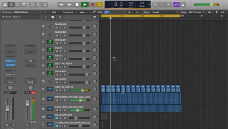228x129 pixels.
Task: Expand the Track FLUTE disclosure triangle
Action: 3,17
